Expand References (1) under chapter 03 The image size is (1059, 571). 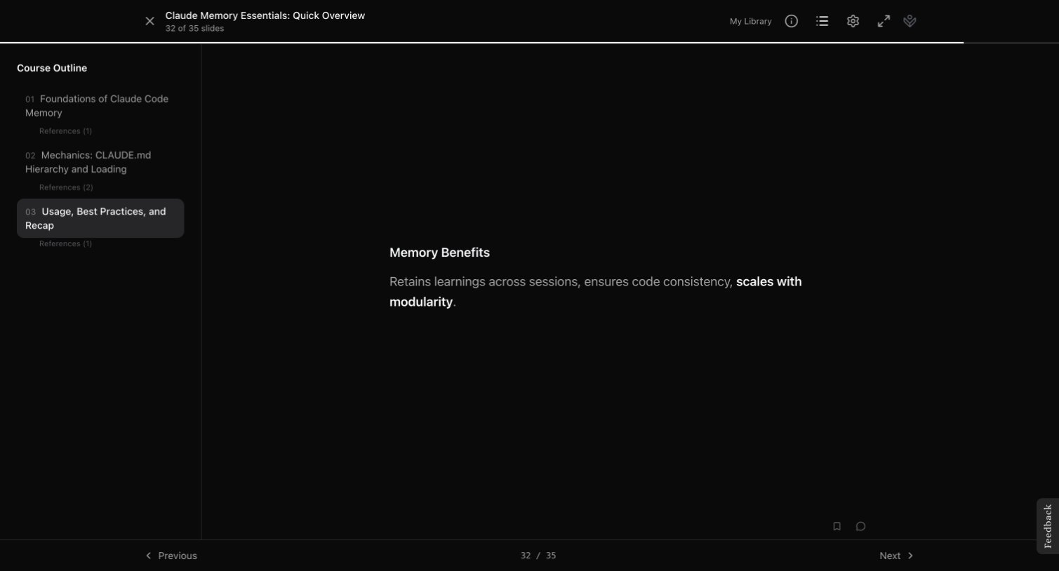coord(65,243)
